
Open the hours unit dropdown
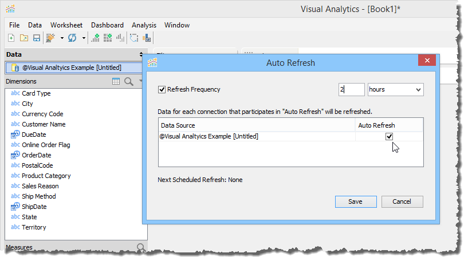pyautogui.click(x=395, y=89)
